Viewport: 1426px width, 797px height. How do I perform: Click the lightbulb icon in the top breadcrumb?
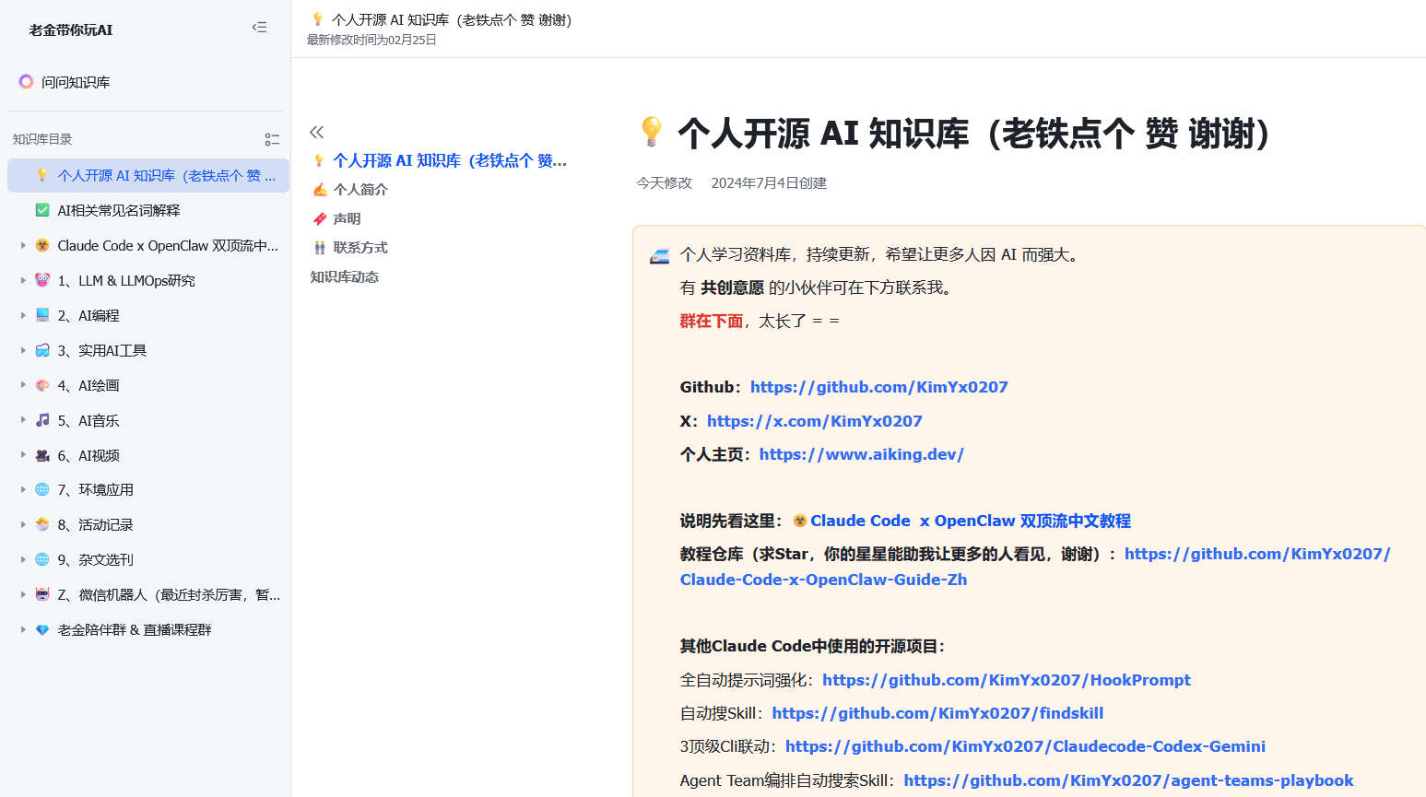point(318,19)
